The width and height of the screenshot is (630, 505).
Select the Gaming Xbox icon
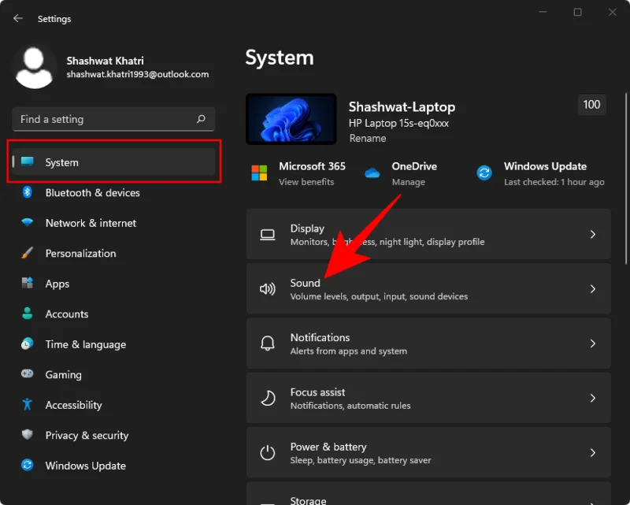click(27, 374)
